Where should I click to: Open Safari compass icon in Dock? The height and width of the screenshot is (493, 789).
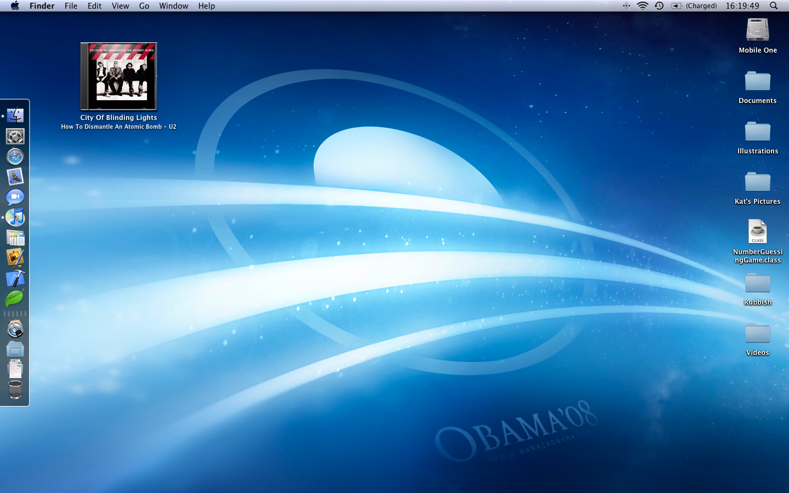coord(15,157)
